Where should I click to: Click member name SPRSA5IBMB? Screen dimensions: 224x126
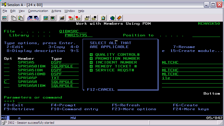(x=32, y=74)
